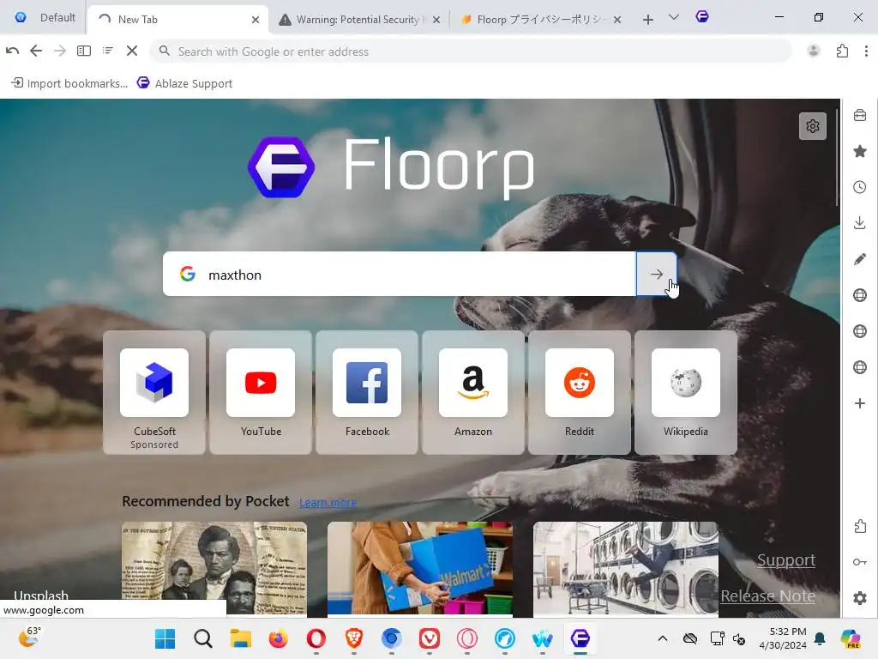Add a new sidebar panel with plus
The image size is (878, 659).
tap(860, 403)
